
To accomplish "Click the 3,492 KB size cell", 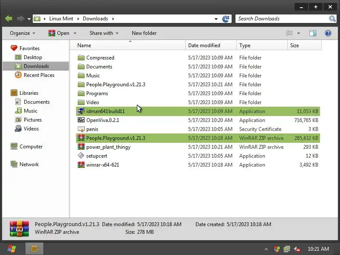I will tap(309, 165).
